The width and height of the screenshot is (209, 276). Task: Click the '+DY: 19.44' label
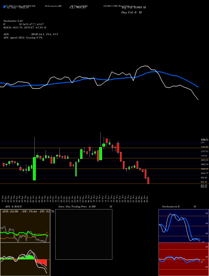[x=28, y=212]
